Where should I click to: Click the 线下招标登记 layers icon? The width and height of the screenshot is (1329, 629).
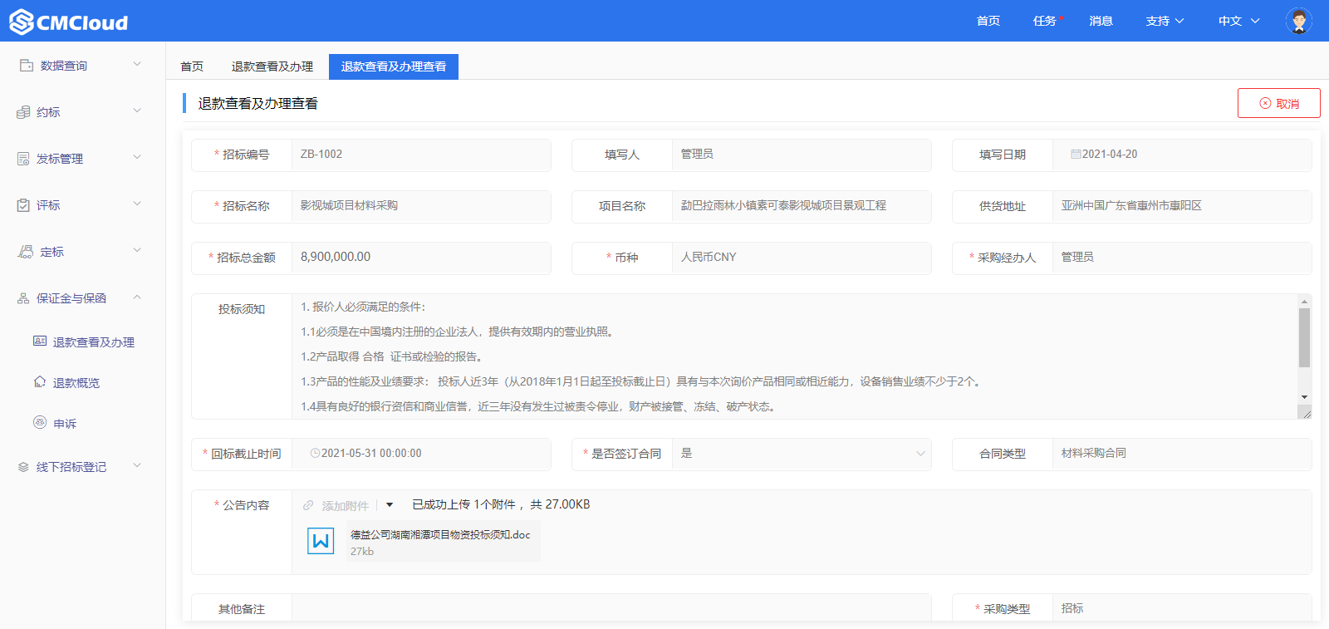pos(23,466)
